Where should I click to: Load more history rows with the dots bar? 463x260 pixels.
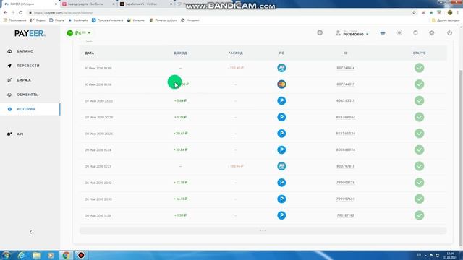[x=263, y=230]
